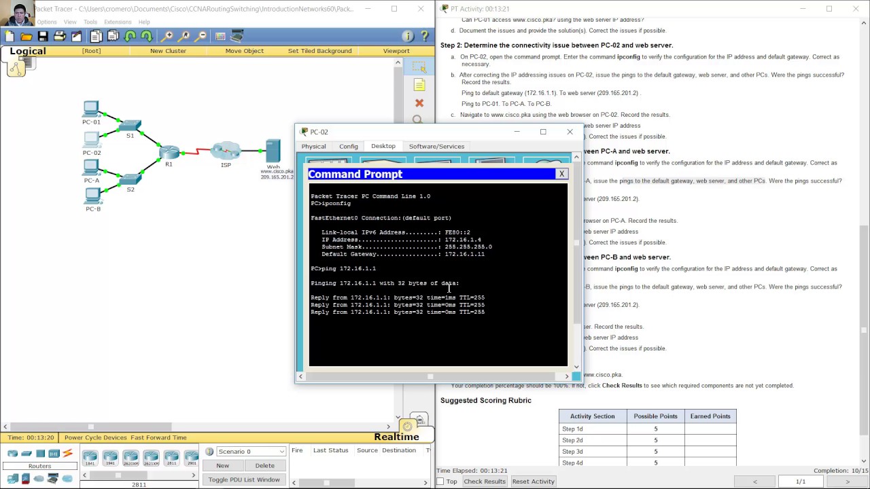The width and height of the screenshot is (870, 489).
Task: Click Viewport in the logical bar
Action: pos(396,51)
